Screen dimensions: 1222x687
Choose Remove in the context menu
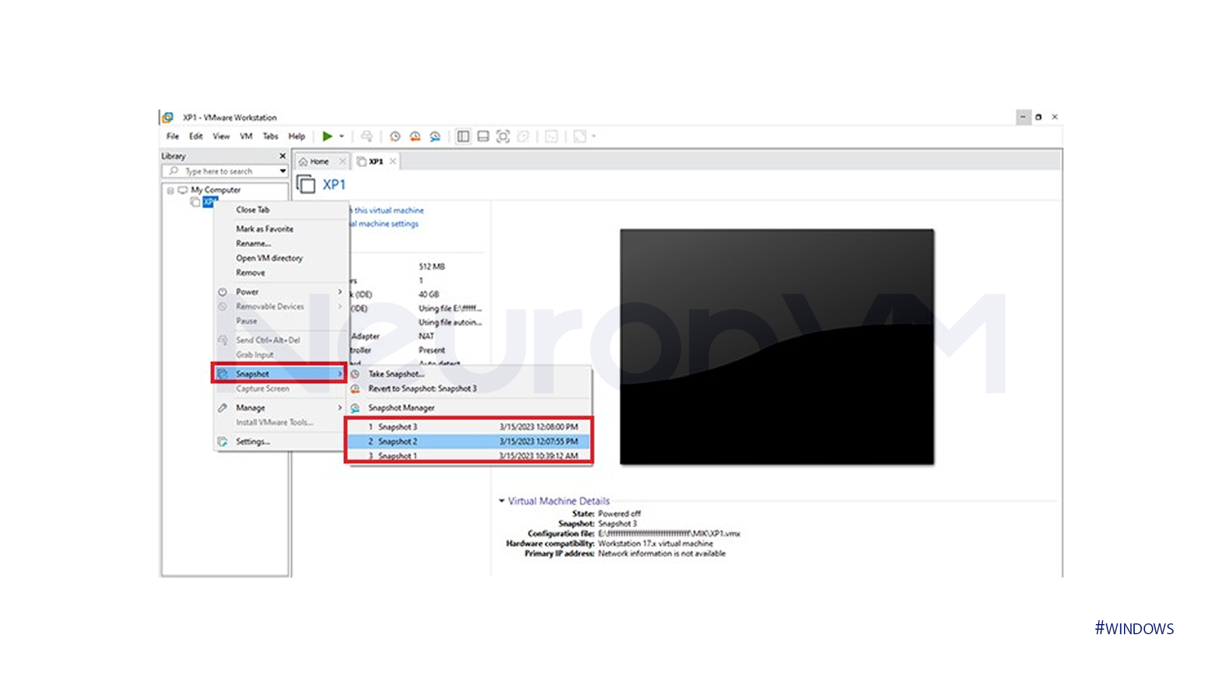tap(281, 273)
